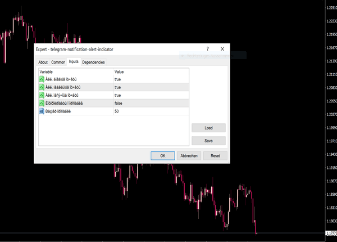Open the Dependencies tab
Image resolution: width=337 pixels, height=242 pixels.
[93, 62]
